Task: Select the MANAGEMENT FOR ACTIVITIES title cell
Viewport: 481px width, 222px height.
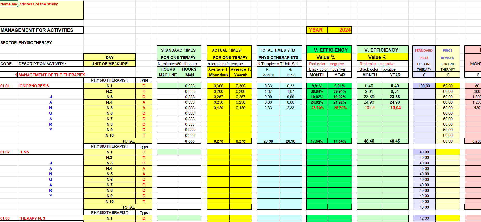Action: (x=42, y=30)
